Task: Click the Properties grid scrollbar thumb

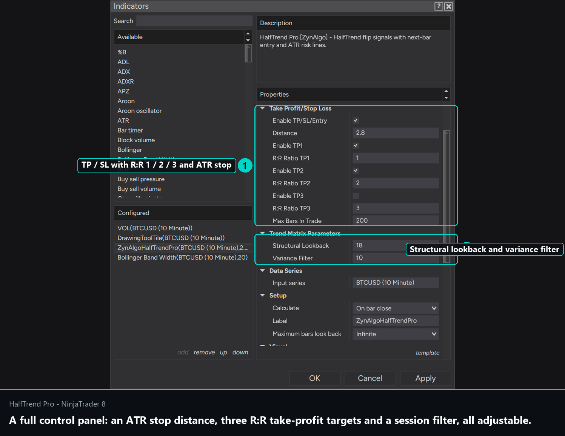Action: pyautogui.click(x=446, y=196)
